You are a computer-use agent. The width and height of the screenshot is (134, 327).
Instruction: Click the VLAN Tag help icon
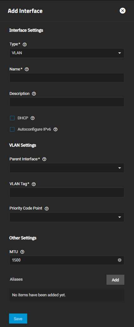(34, 184)
